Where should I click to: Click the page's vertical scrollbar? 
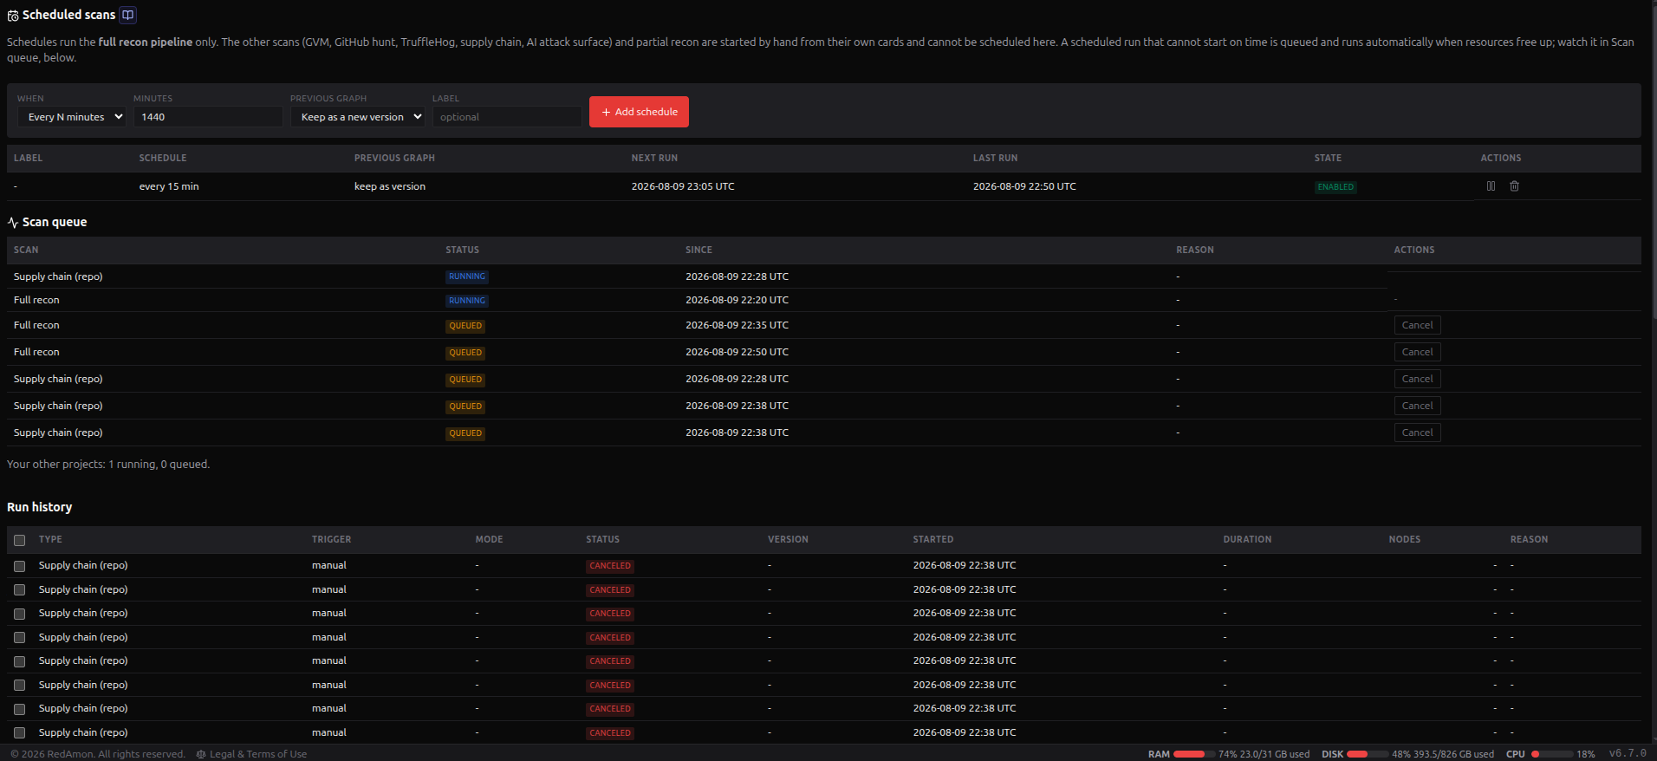pyautogui.click(x=1654, y=160)
